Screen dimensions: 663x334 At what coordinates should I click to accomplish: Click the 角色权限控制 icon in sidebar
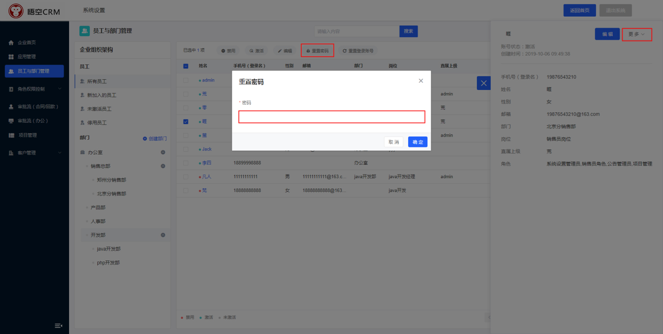11,89
